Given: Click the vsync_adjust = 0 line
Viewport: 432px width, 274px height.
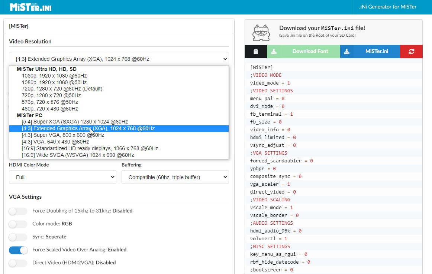Looking at the screenshot, I should coord(333,145).
